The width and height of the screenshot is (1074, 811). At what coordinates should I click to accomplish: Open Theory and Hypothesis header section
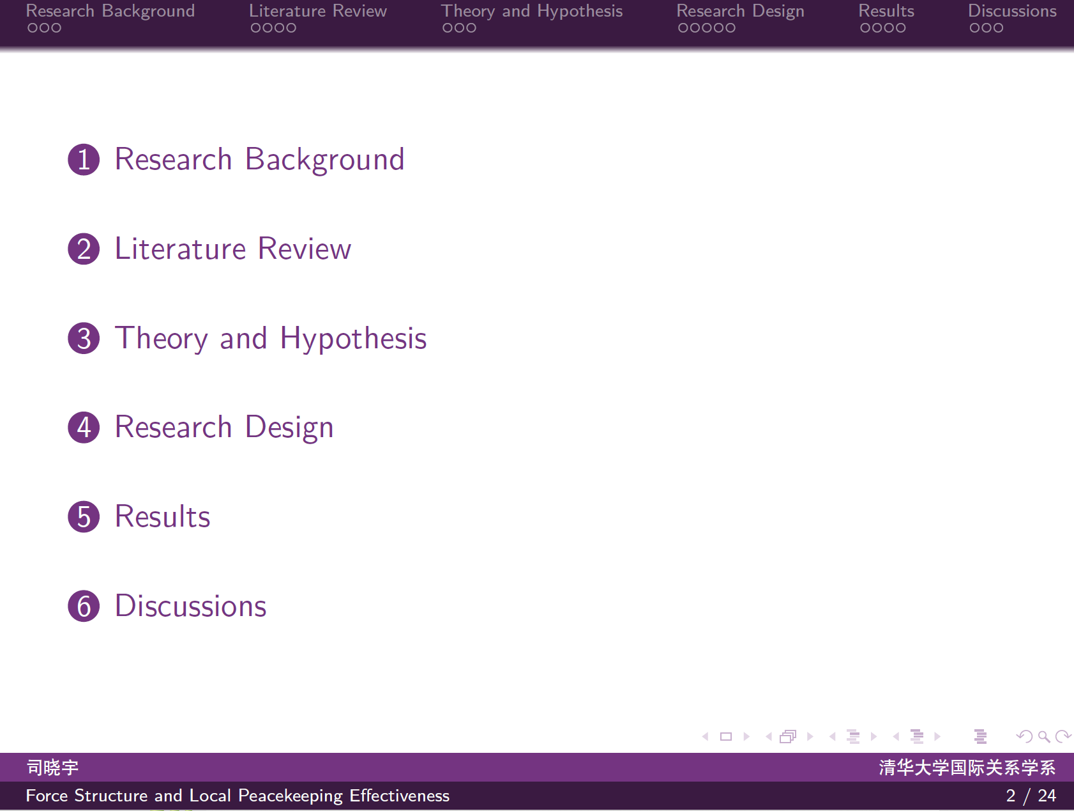(532, 11)
